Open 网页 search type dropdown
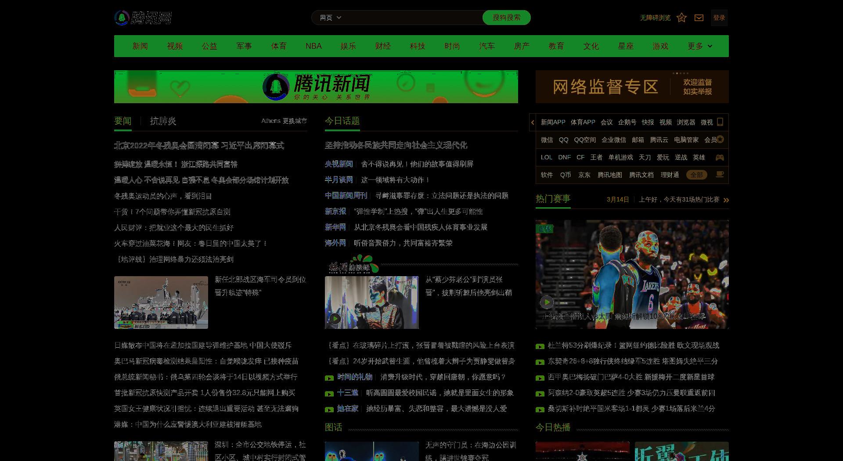This screenshot has height=461, width=843. coord(330,18)
